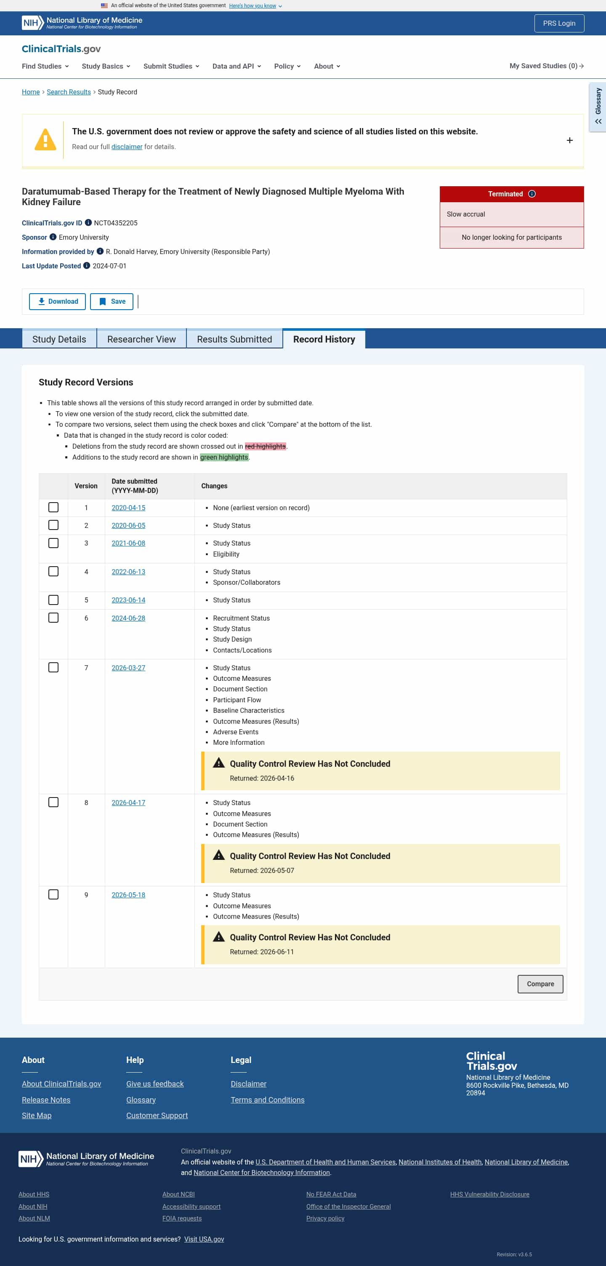Open FOIA requests footer link
The image size is (606, 1266).
tap(182, 1218)
